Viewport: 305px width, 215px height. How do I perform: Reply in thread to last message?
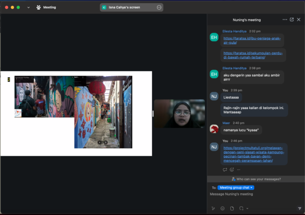(x=225, y=170)
